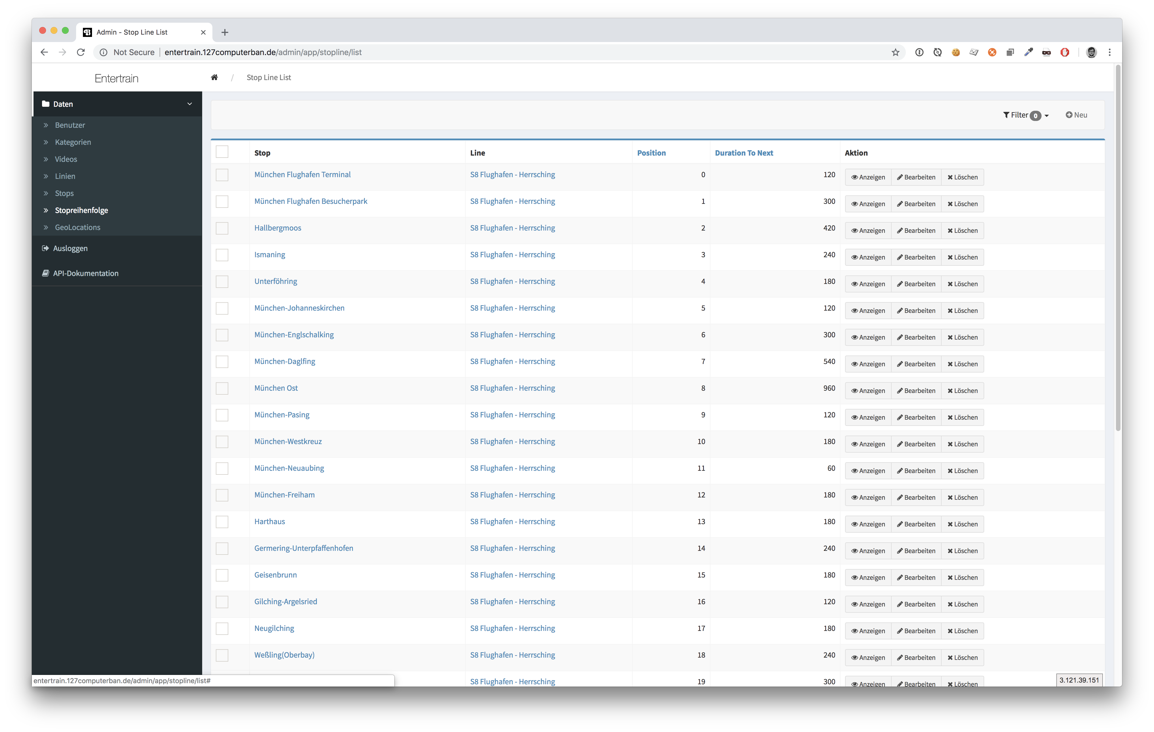Open Chrome's three-dot menu

click(1109, 52)
